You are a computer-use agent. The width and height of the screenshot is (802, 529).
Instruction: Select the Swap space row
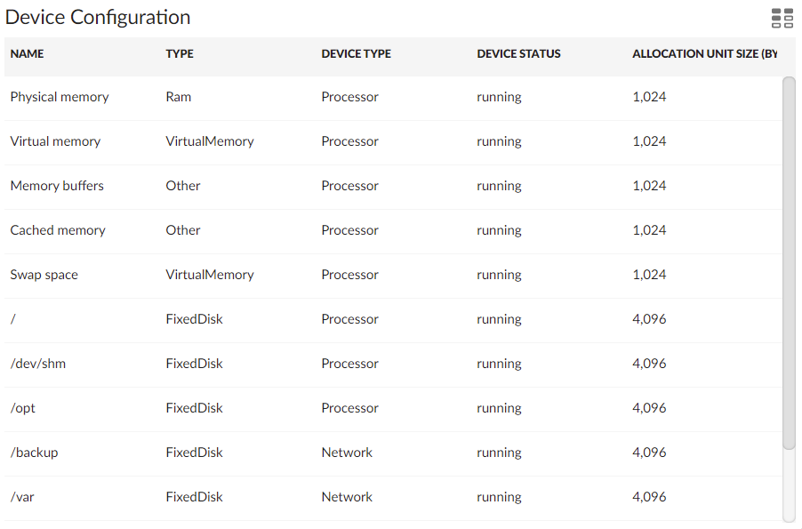coord(44,275)
